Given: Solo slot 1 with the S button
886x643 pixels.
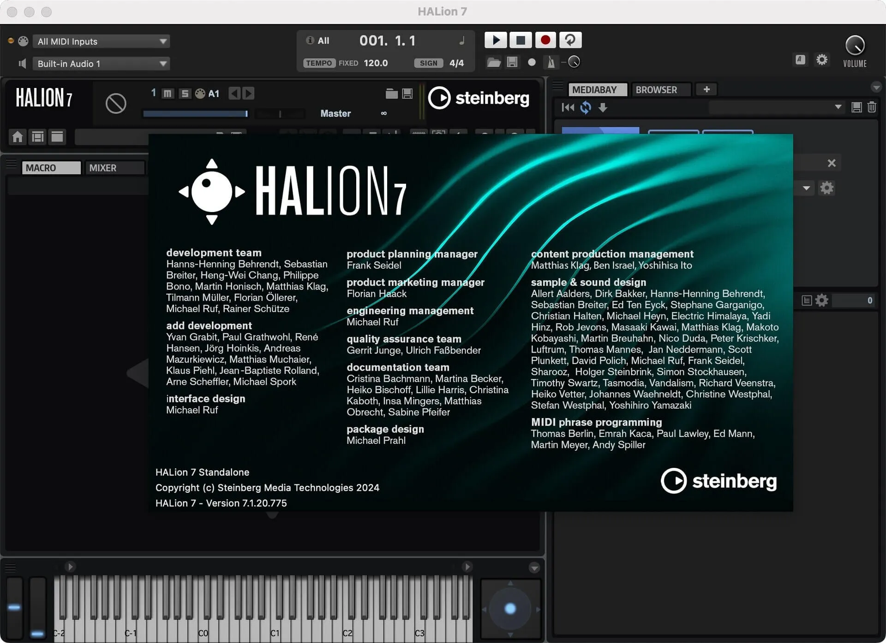Looking at the screenshot, I should pyautogui.click(x=185, y=94).
